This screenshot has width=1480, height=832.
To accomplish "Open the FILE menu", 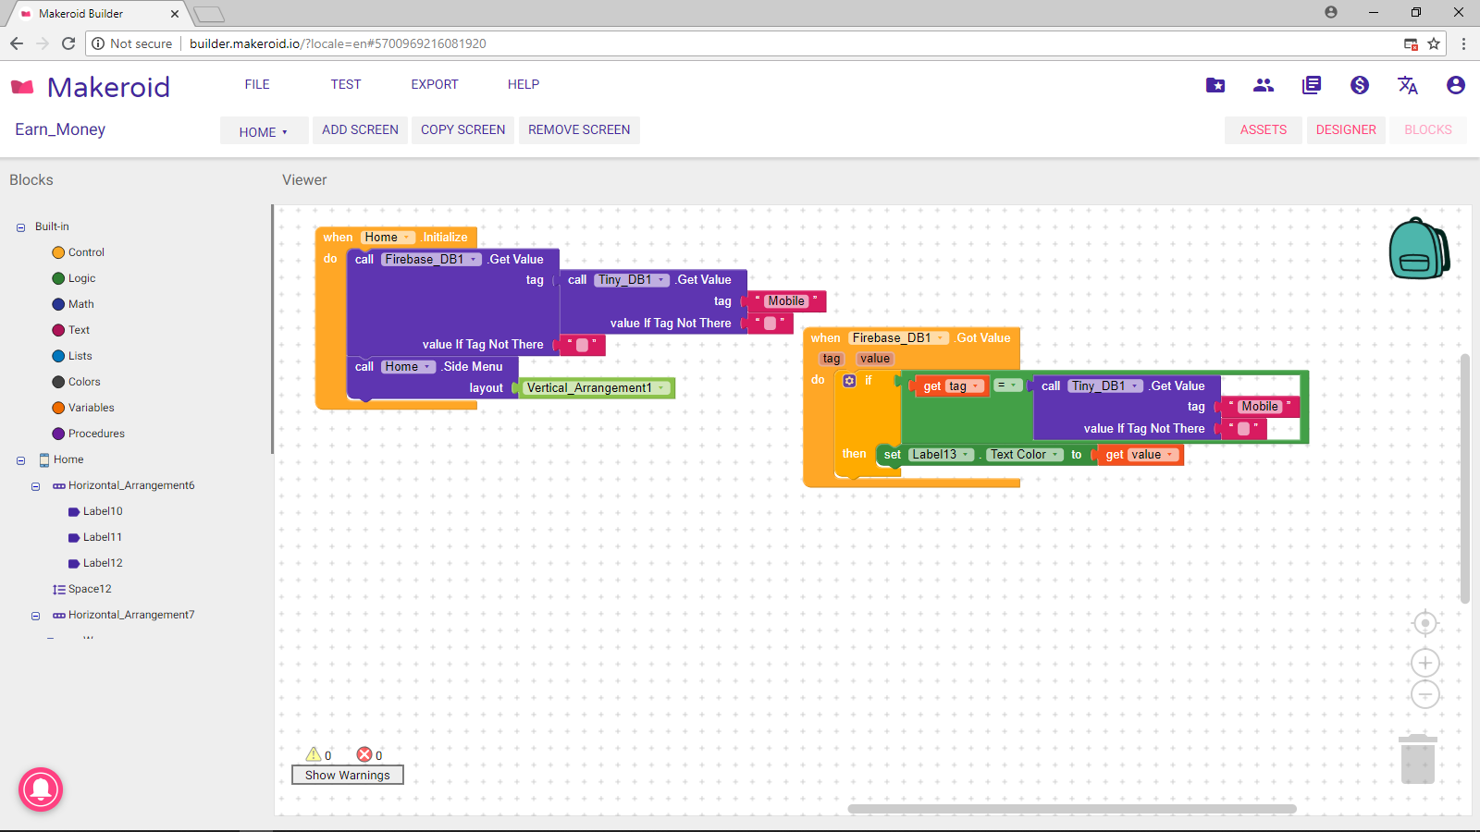I will click(x=257, y=84).
